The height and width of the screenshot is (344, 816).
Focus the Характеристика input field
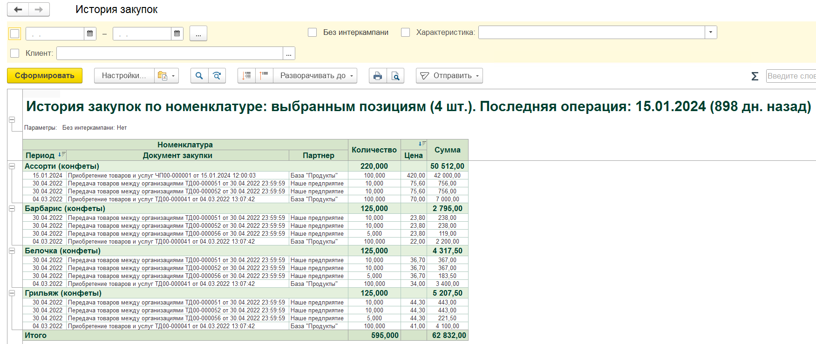click(x=592, y=33)
